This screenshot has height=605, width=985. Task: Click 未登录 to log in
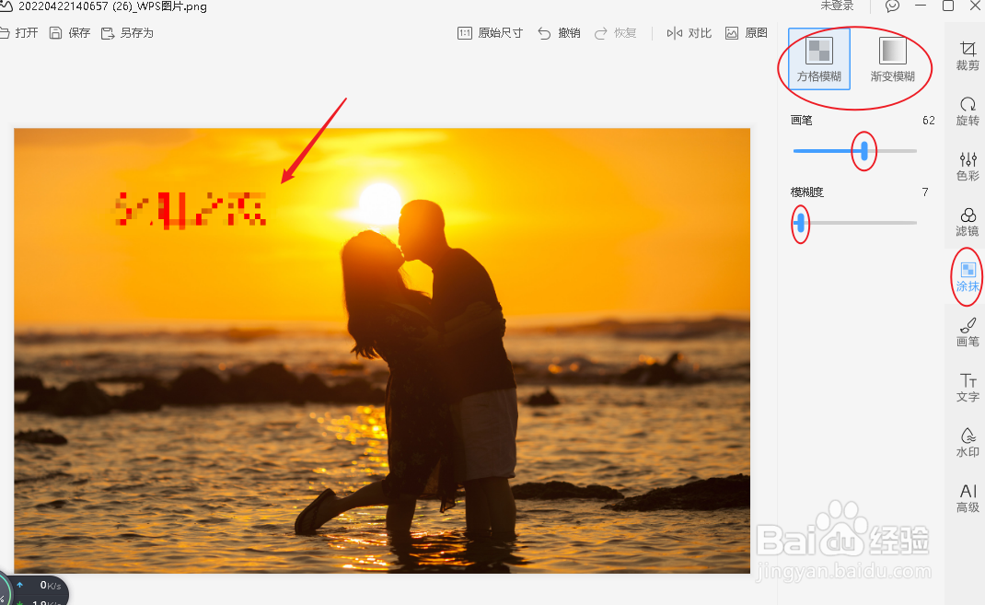(x=837, y=6)
